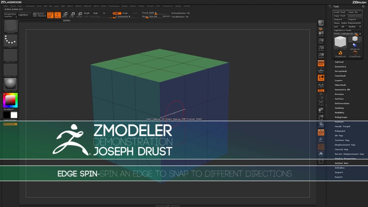368x207 pixels.
Task: Expand the NanoMesh subpalette
Action: 340,76
